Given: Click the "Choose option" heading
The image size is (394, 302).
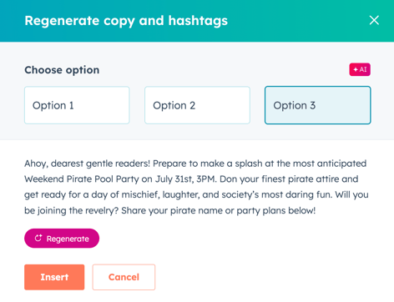Looking at the screenshot, I should [x=62, y=70].
